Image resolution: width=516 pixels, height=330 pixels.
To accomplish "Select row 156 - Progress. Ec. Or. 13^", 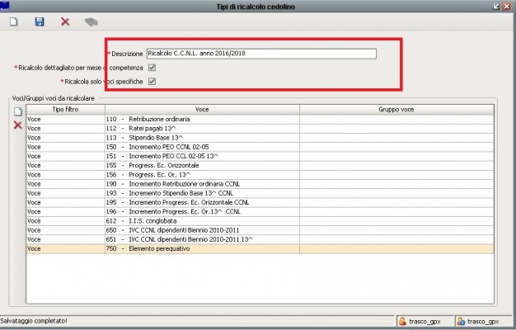I will tap(260, 175).
